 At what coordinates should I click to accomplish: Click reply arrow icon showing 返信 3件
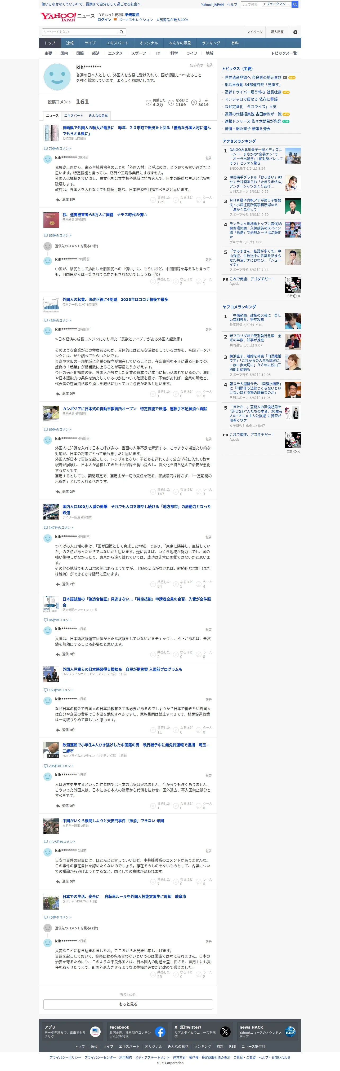point(58,200)
